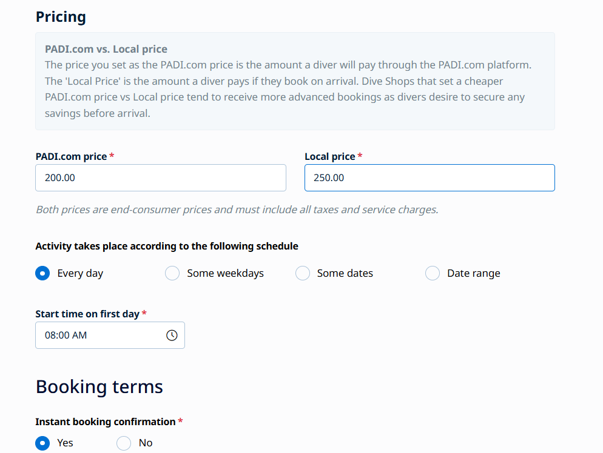Screen dimensions: 603x453
Task: Click the Activity takes place schedule label
Action: click(x=167, y=246)
